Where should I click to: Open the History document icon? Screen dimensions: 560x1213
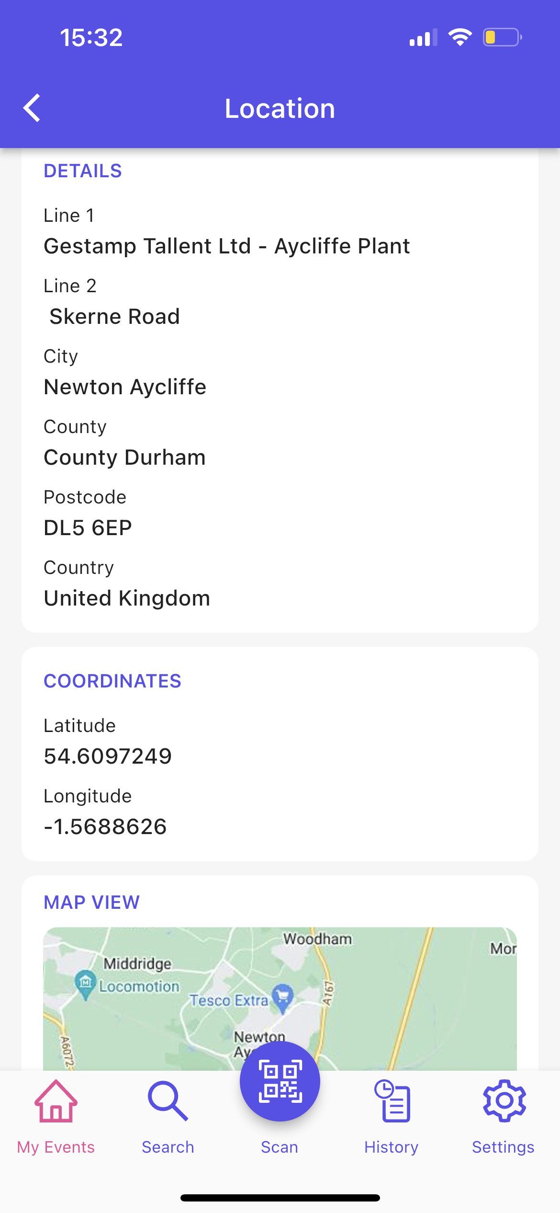pos(392,1101)
